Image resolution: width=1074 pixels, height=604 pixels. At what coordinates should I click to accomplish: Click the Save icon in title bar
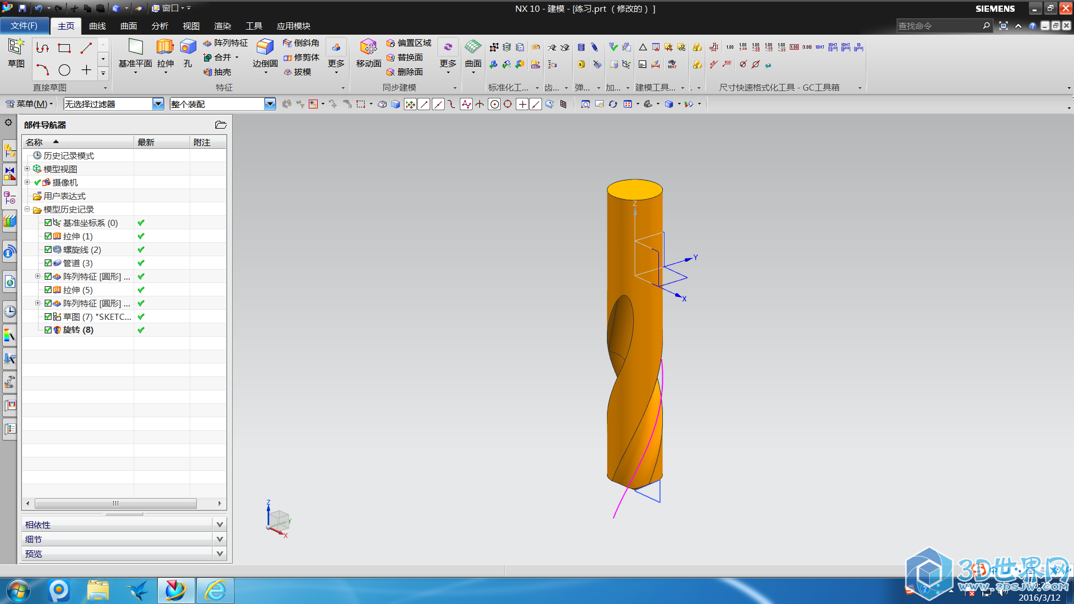(22, 8)
